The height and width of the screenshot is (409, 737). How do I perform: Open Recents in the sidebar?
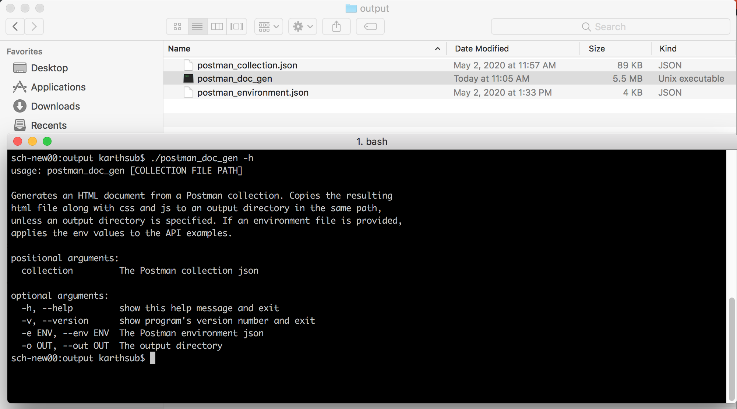point(49,125)
